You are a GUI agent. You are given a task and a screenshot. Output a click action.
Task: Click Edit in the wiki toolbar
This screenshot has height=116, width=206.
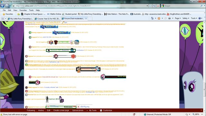(x=49, y=110)
